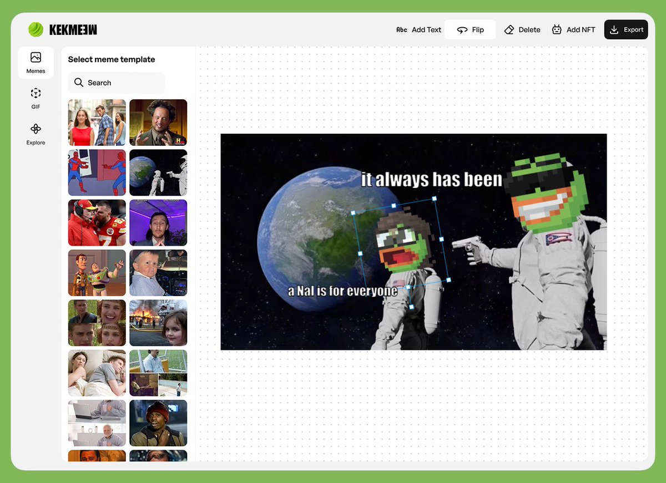This screenshot has height=483, width=666.
Task: Select the Distracted Boyfriend template
Action: [97, 122]
